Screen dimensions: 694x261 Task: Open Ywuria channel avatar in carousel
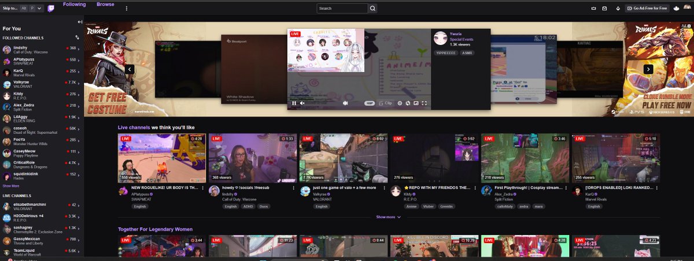click(440, 38)
